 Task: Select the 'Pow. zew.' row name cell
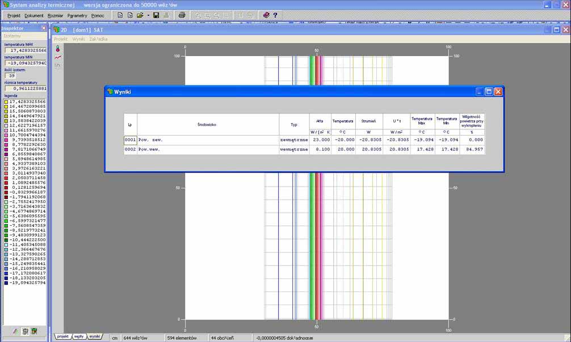click(208, 140)
